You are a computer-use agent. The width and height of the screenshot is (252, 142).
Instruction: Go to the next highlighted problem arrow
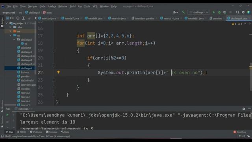pos(249,24)
